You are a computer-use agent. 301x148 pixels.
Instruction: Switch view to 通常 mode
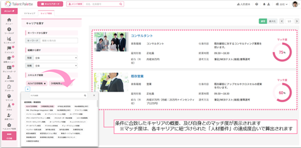[x=263, y=21]
